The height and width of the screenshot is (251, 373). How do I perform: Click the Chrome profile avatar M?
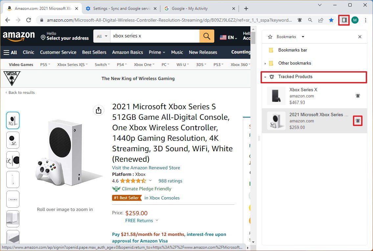[355, 20]
